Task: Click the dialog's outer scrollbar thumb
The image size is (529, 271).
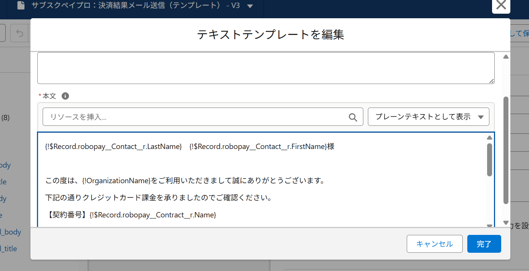Action: [506, 150]
